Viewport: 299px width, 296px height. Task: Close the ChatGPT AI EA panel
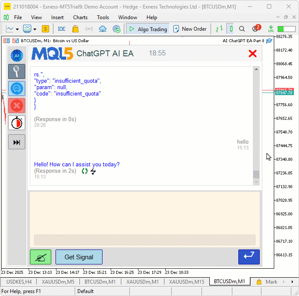click(252, 53)
